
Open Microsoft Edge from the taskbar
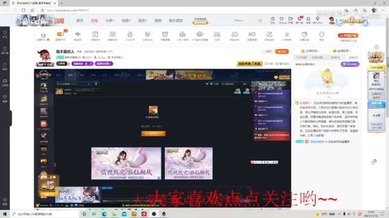(104, 214)
